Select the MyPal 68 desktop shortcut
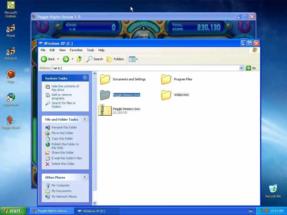Screen dimensions: 287x215 pos(11,53)
